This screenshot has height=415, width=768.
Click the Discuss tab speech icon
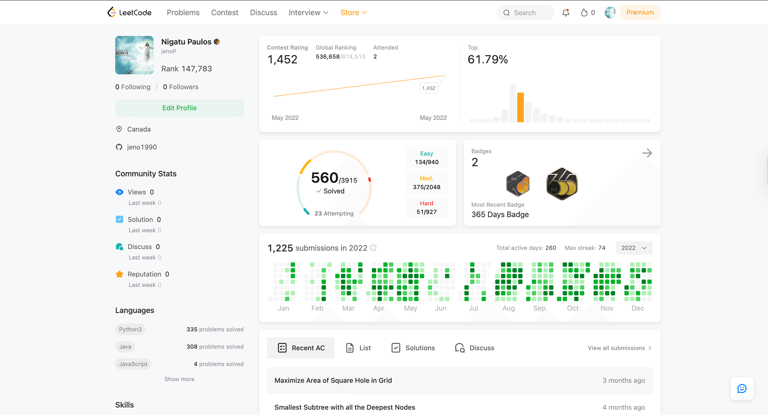(x=460, y=348)
